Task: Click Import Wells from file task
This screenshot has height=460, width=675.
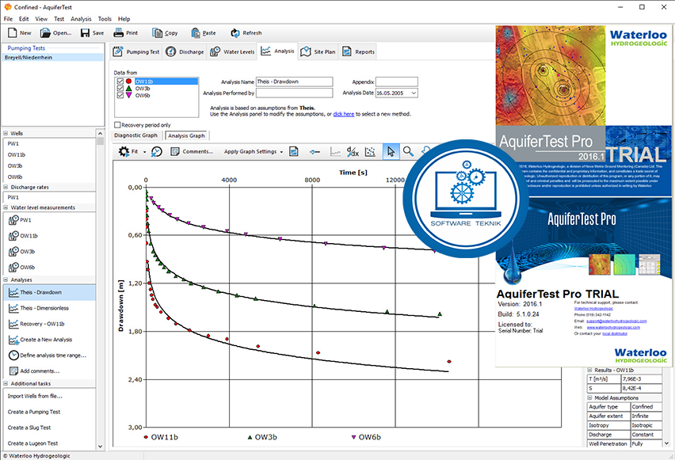Action: (35, 396)
